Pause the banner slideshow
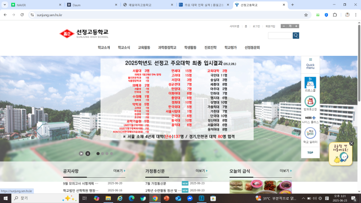 pos(88,153)
